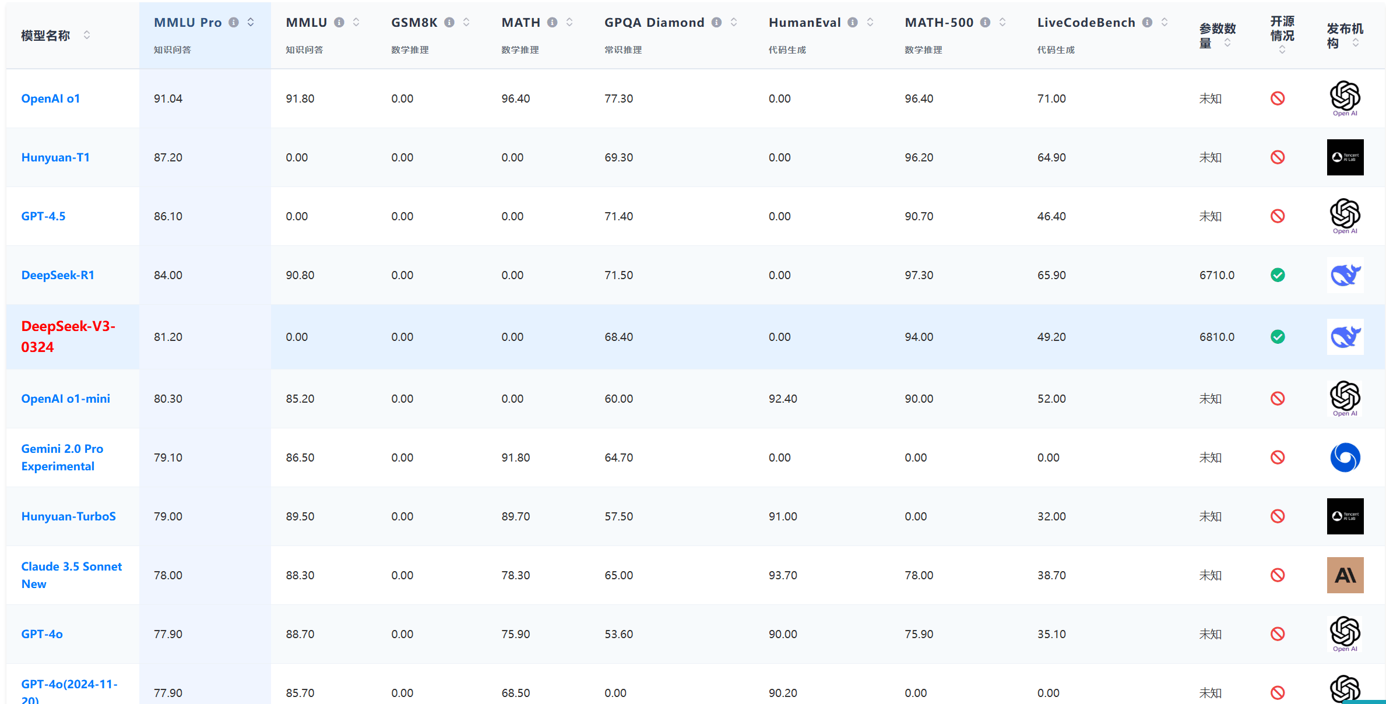Click the OpenAI logo in the GPT-4.5 row
This screenshot has height=704, width=1386.
click(1345, 216)
